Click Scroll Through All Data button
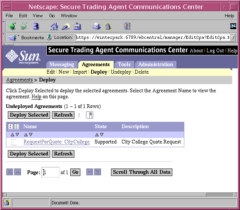Screen dimensions: 240x210 pyautogui.click(x=142, y=172)
